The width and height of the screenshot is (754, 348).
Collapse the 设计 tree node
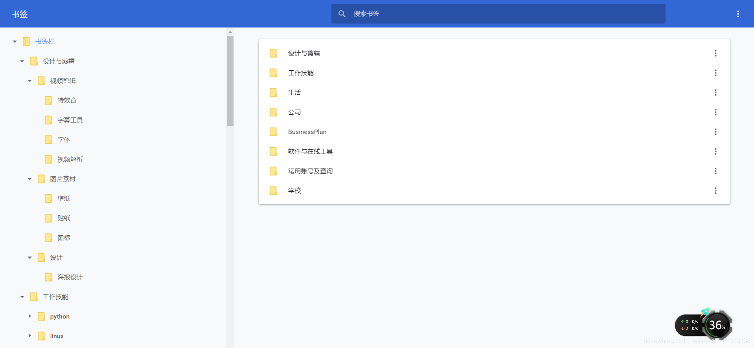29,257
